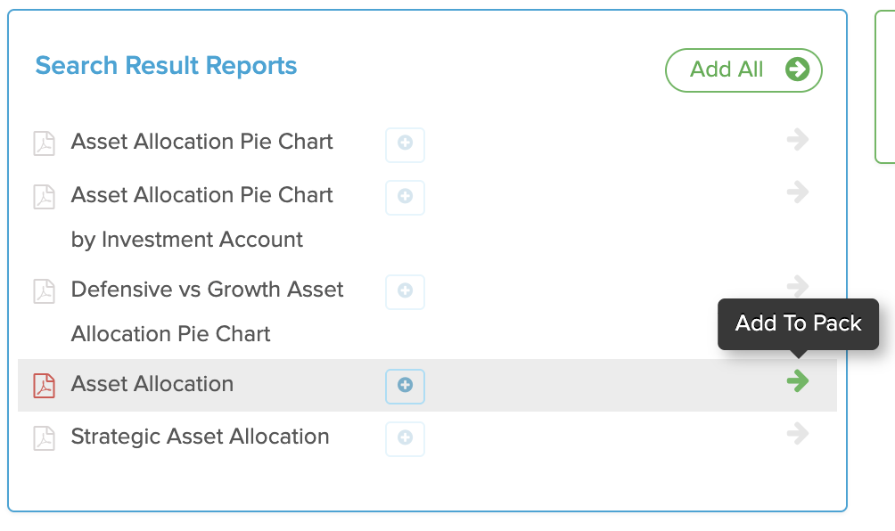Add Asset Allocation Pie Chart to pack arrow
The image size is (895, 531).
coord(798,139)
